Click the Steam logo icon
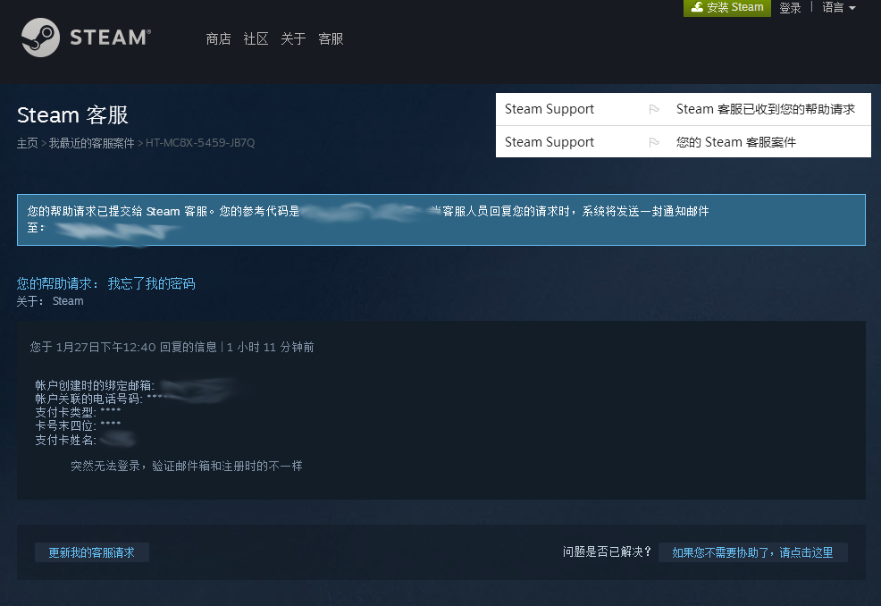The width and height of the screenshot is (881, 606). pyautogui.click(x=40, y=38)
